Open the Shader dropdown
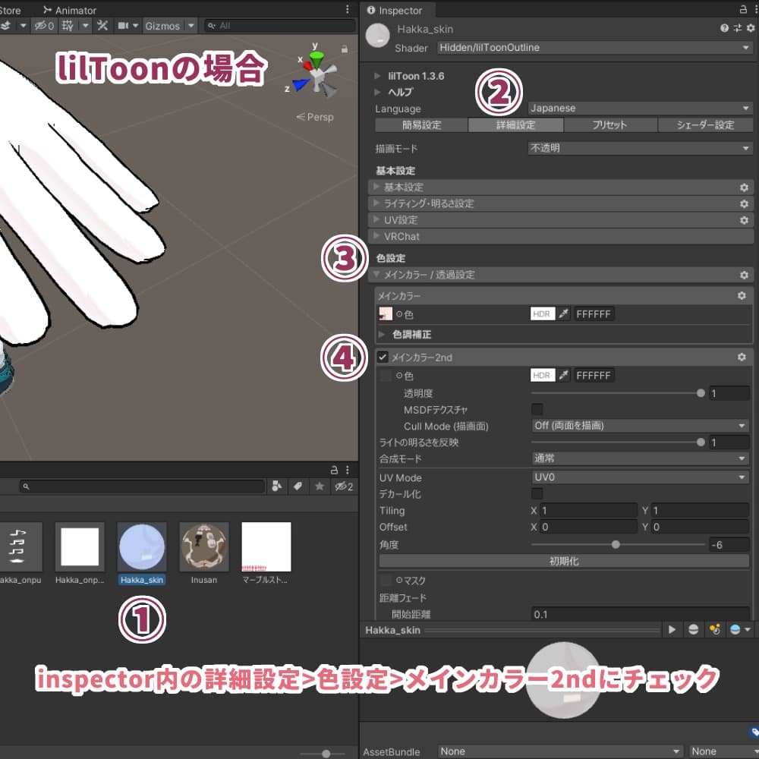This screenshot has height=759, width=759. click(x=594, y=48)
